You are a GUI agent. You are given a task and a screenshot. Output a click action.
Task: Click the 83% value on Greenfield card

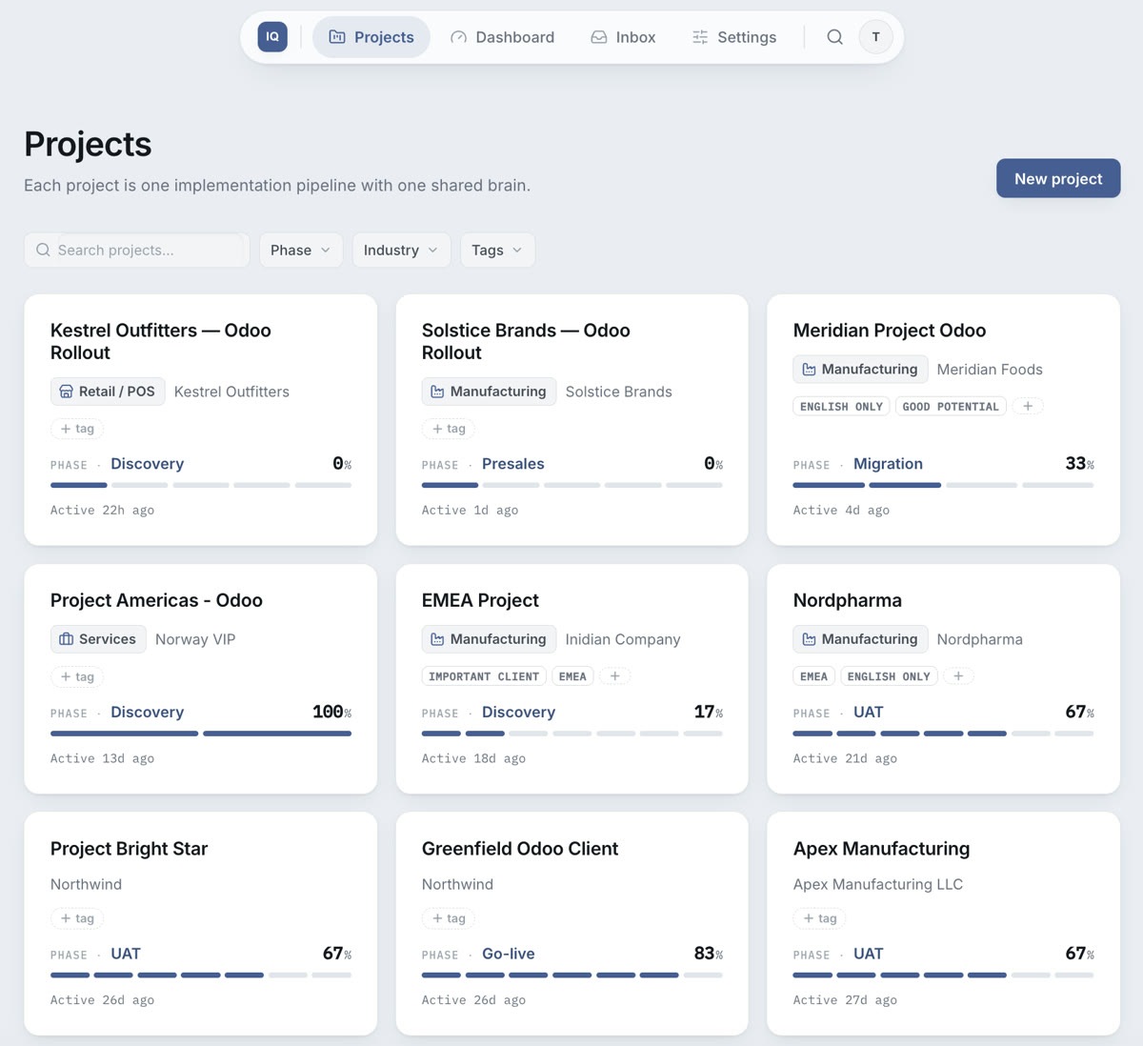coord(709,954)
